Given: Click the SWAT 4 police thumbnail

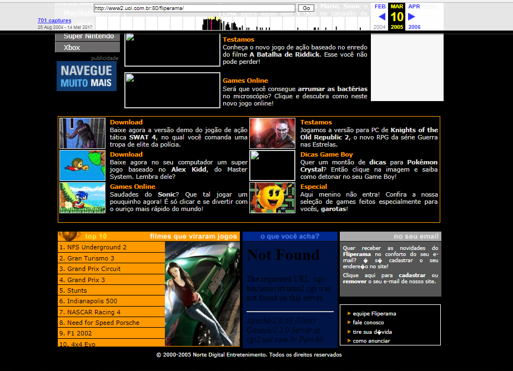Looking at the screenshot, I should point(82,133).
